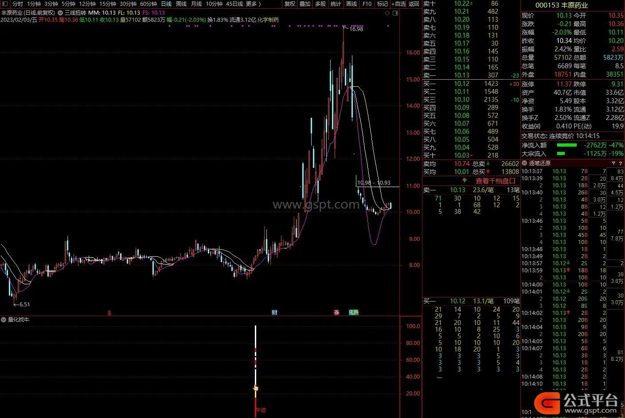
Task: Click the 净流入额 green progress bar
Action: pos(567,145)
